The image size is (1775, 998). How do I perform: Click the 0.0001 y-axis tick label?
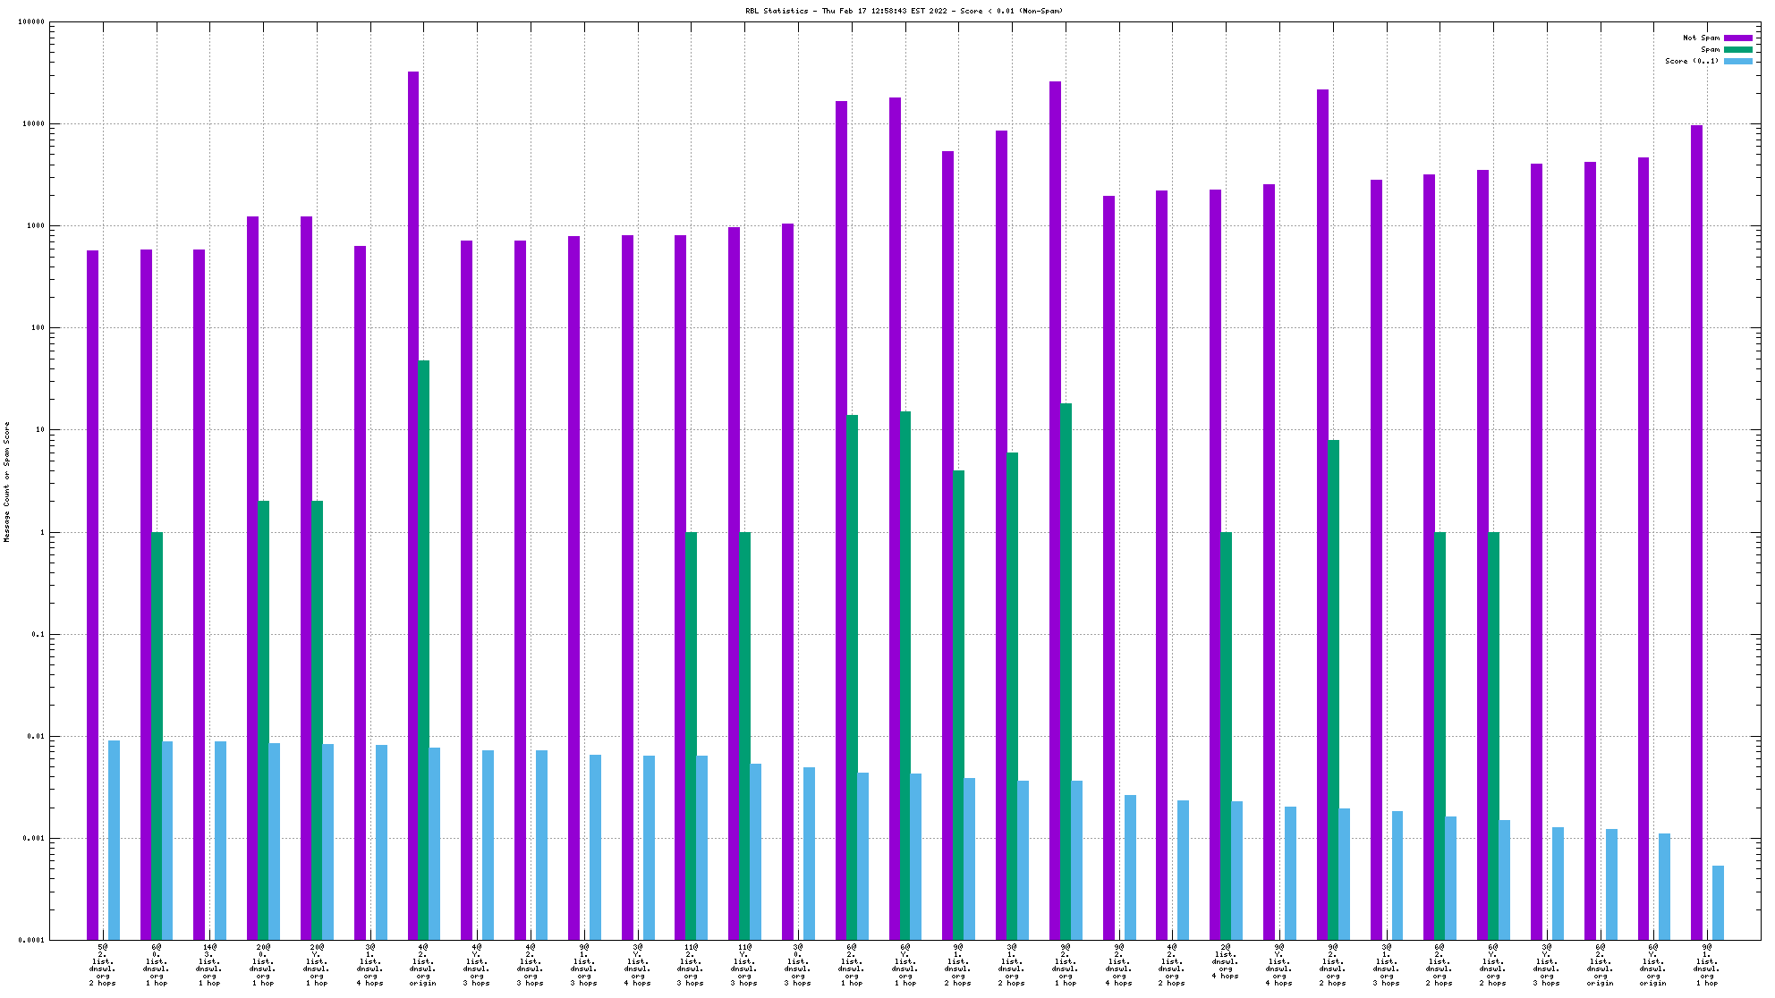tap(32, 940)
